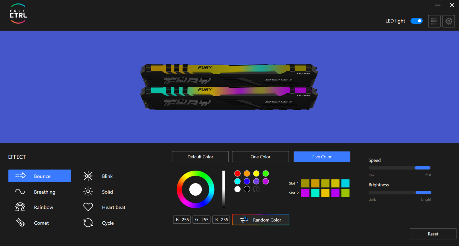The image size is (459, 246).
Task: Minimize the FURY CTRL window
Action: coord(438,5)
